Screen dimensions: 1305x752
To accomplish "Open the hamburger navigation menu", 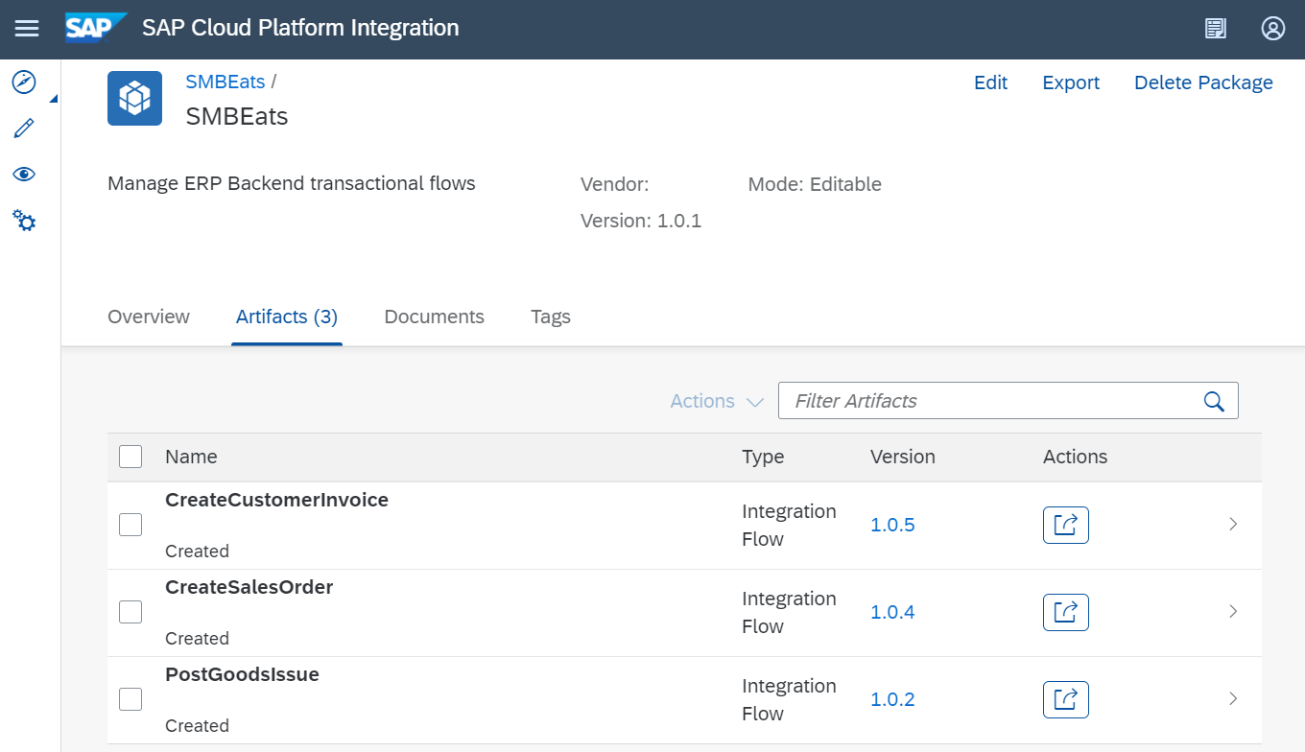I will click(27, 28).
